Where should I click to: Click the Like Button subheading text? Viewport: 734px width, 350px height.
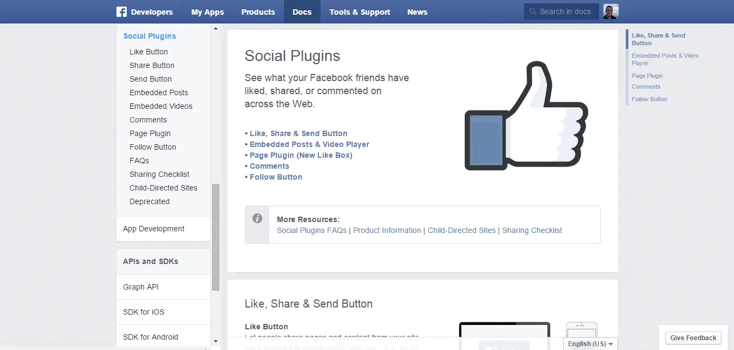click(267, 327)
